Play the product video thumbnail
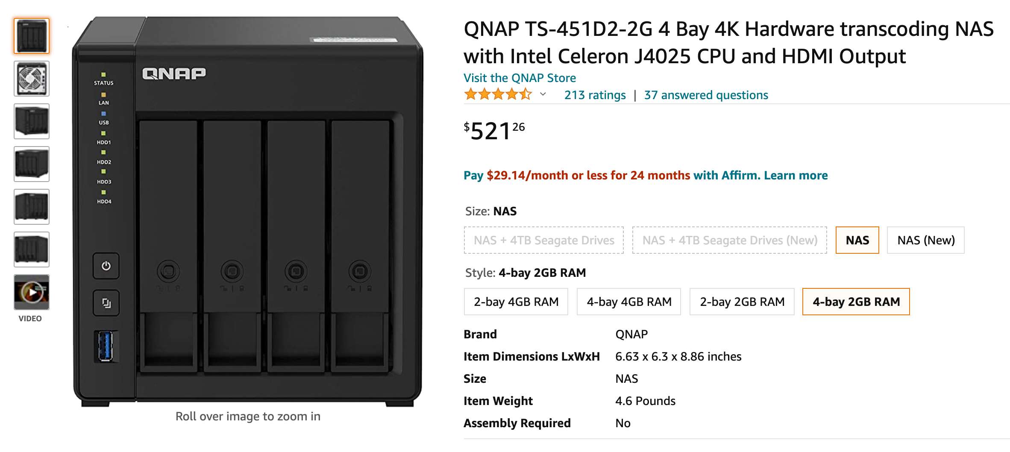 pos(31,292)
